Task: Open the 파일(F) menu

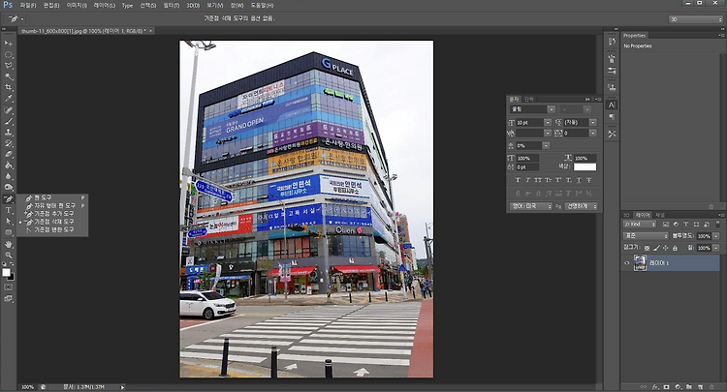Action: (28, 6)
